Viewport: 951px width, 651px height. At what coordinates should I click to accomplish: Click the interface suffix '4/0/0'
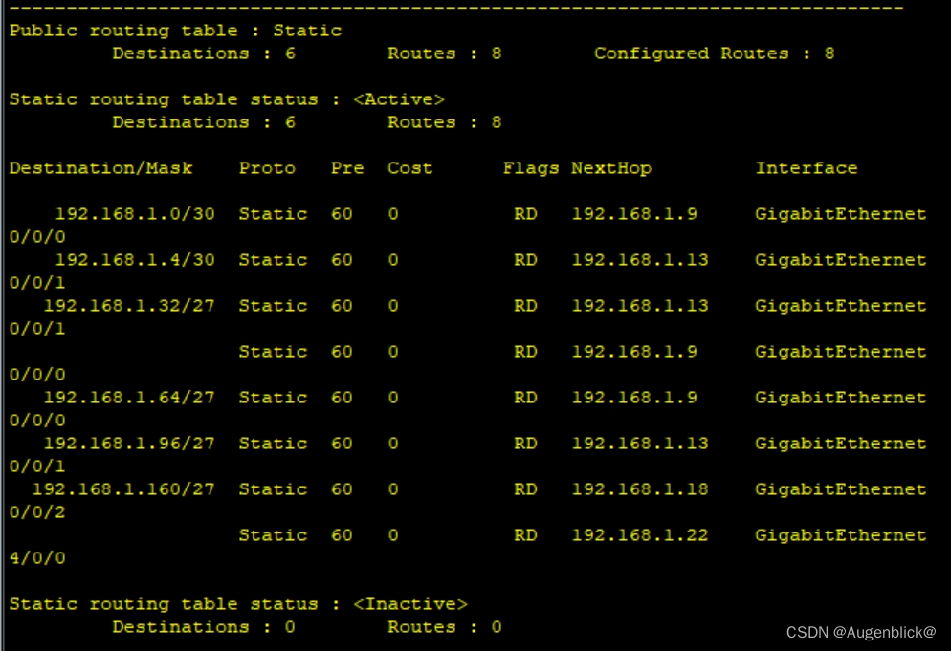point(37,558)
